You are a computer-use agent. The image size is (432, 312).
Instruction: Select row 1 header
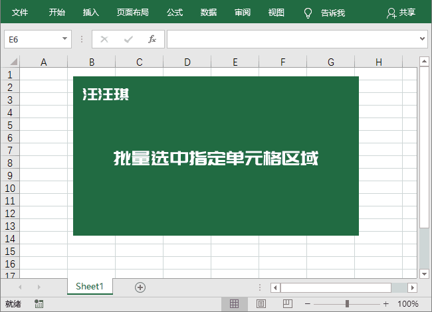pos(10,74)
